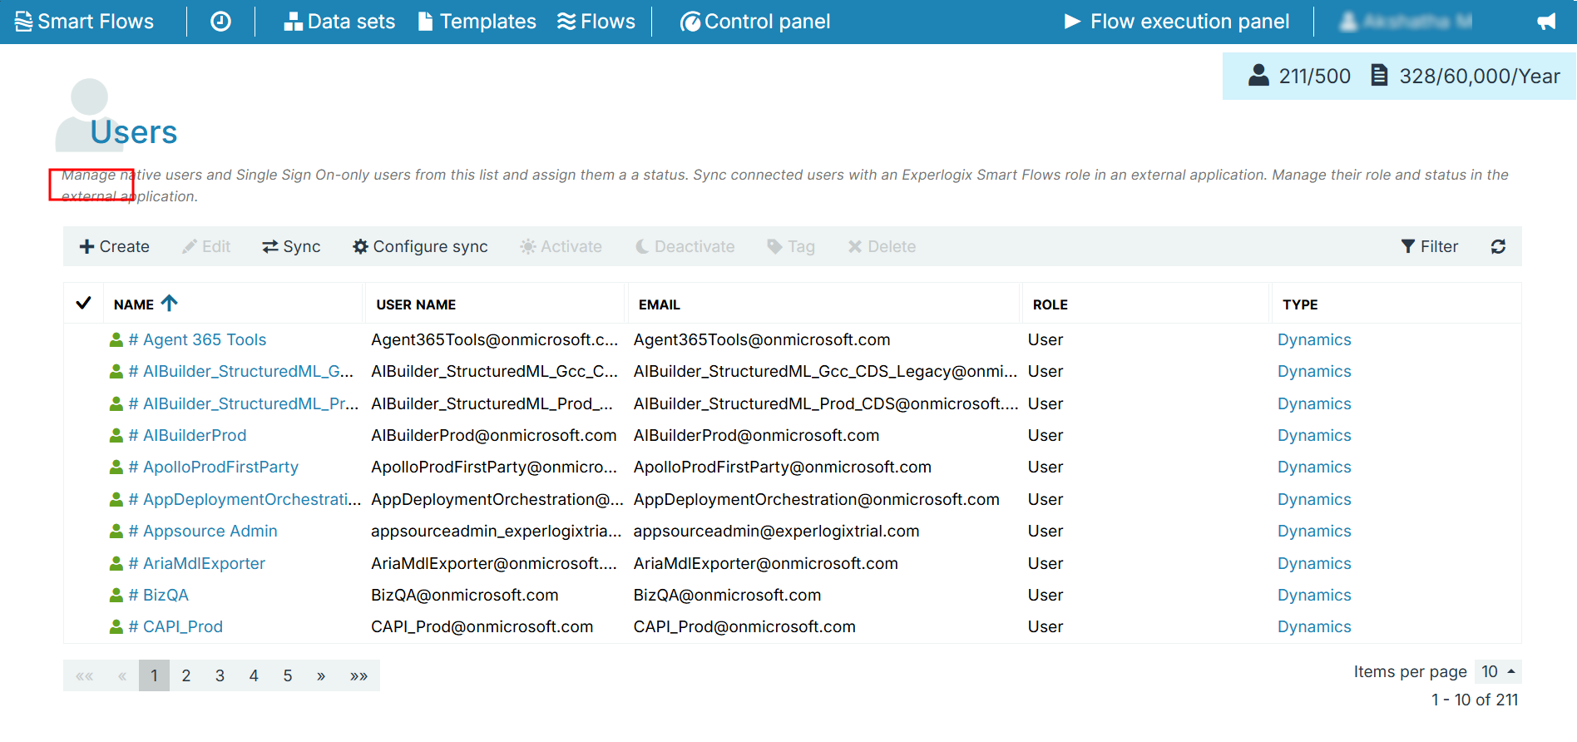Open the Data sets menu
Image resolution: width=1577 pixels, height=742 pixels.
[339, 22]
